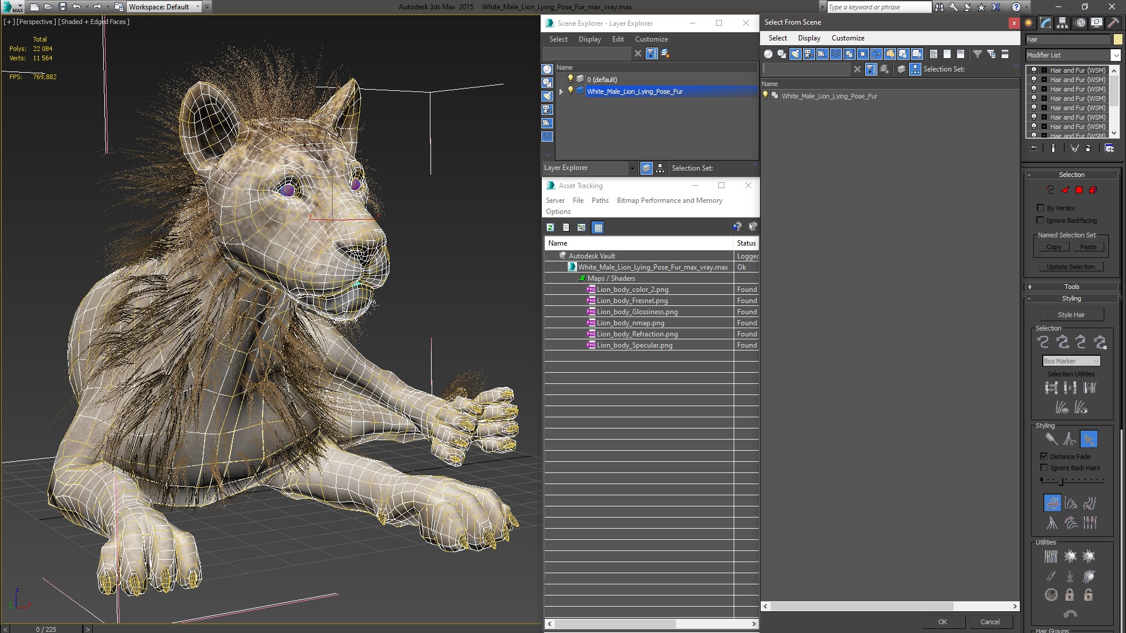Viewport: 1126px width, 633px height.
Task: Enable the By Vertex checkbox
Action: pos(1040,208)
